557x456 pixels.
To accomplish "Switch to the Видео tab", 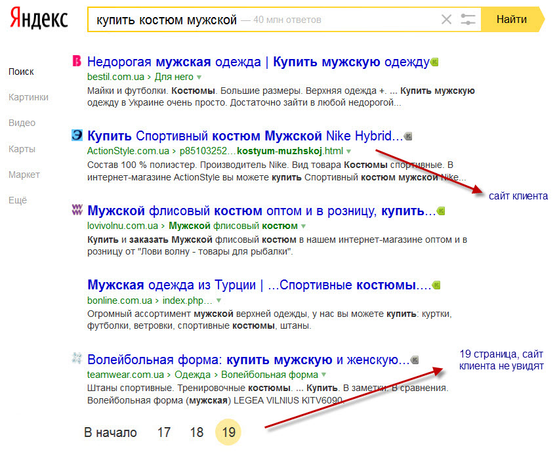I will click(22, 123).
